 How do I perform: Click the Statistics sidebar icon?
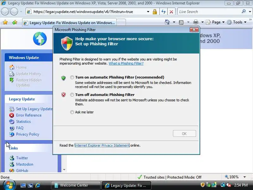point(12,122)
